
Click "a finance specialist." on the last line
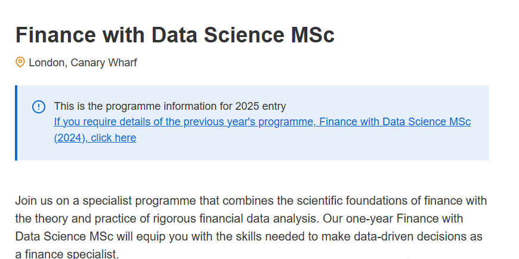pyautogui.click(x=67, y=254)
